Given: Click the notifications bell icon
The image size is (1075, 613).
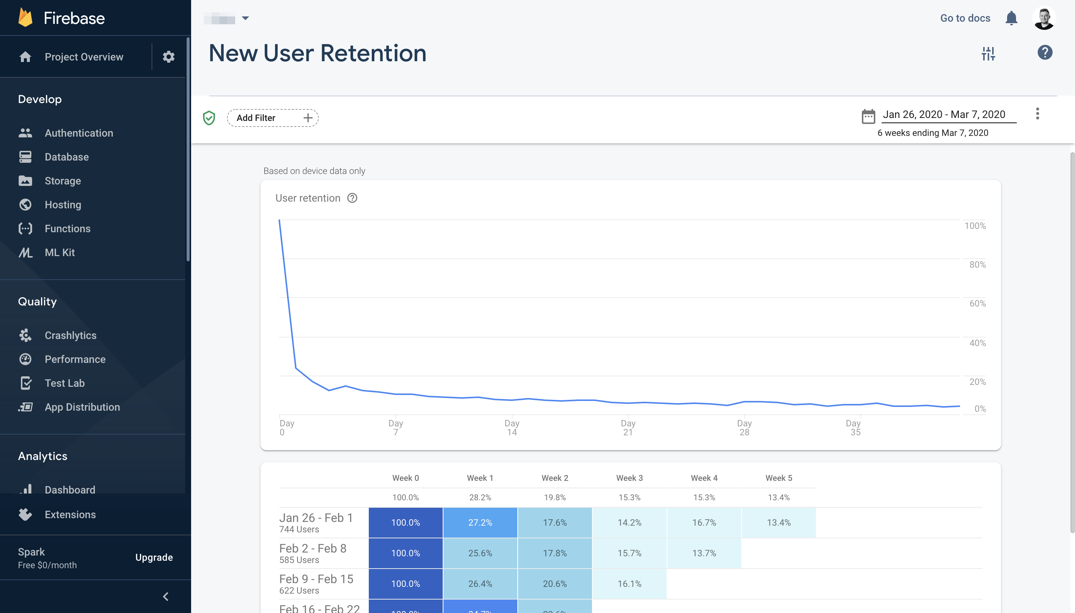Looking at the screenshot, I should pos(1011,19).
